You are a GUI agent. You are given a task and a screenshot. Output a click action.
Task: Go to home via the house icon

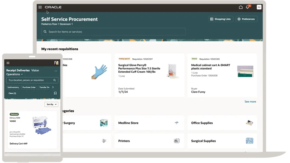click(240, 7)
